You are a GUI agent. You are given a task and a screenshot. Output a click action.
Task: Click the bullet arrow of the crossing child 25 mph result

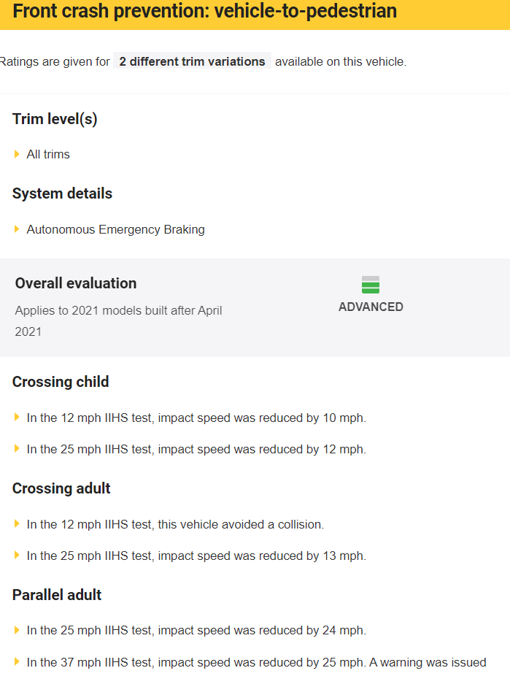17,448
